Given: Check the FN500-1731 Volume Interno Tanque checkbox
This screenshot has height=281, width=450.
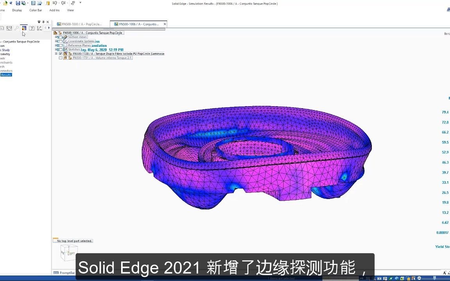Looking at the screenshot, I should tap(60, 57).
